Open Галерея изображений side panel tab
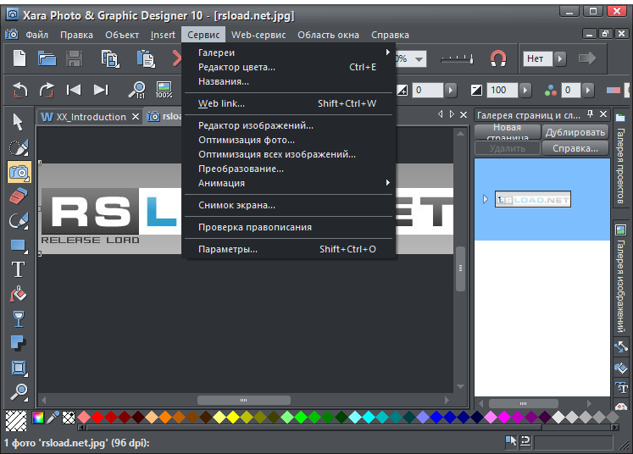This screenshot has width=633, height=454. (620, 280)
